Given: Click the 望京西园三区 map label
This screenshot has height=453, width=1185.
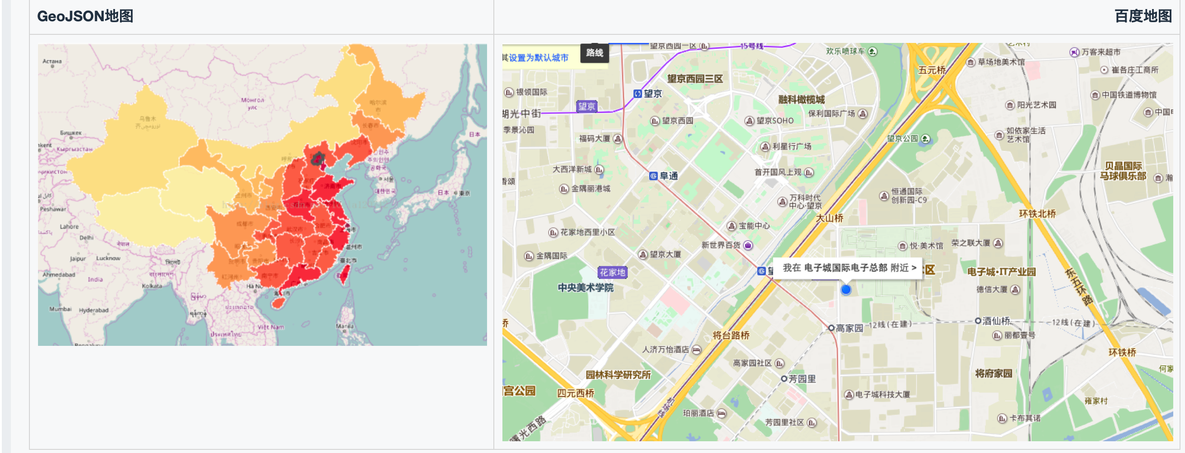Looking at the screenshot, I should (695, 79).
